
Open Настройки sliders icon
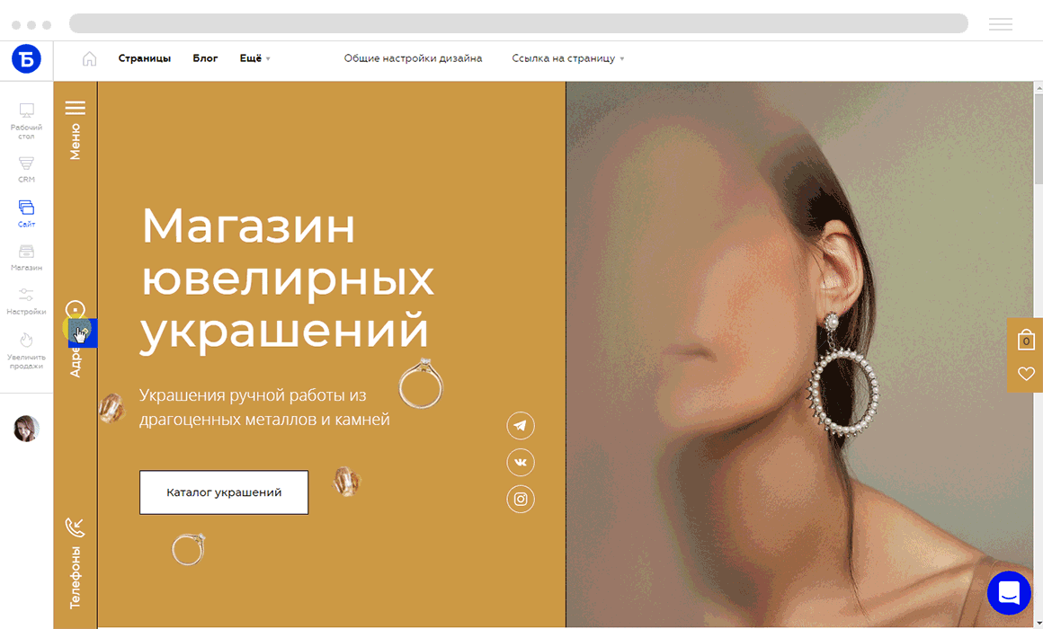[26, 296]
